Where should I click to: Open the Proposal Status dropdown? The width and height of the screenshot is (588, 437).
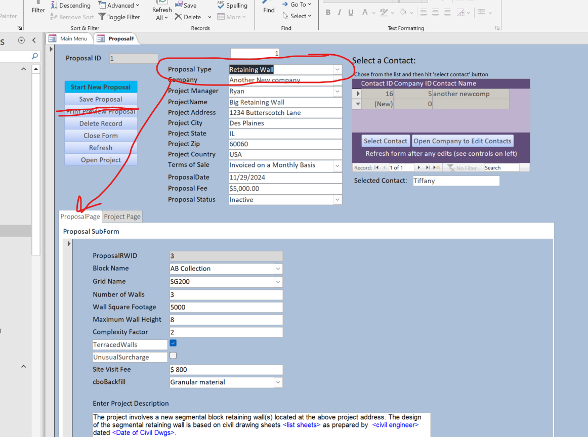point(337,200)
